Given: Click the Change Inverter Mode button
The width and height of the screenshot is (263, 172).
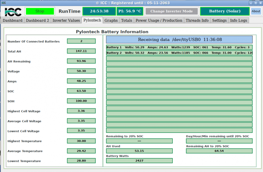Looking at the screenshot, I should (171, 11).
